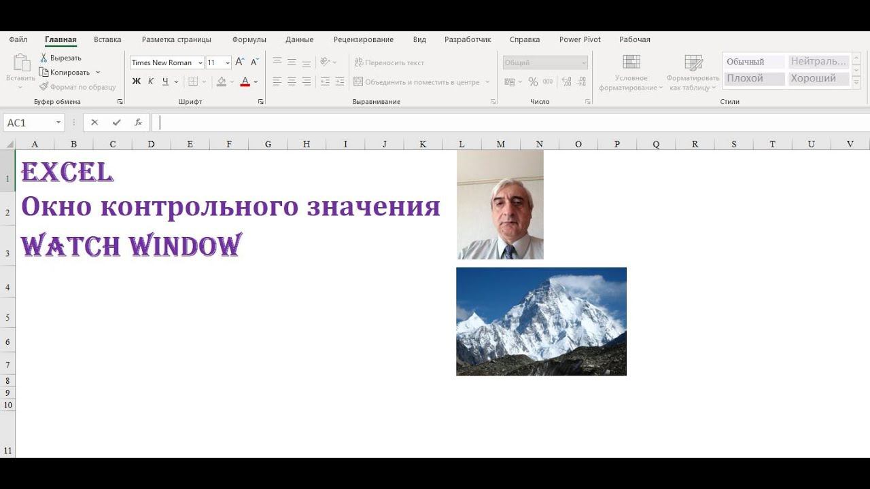870x489 pixels.
Task: Select the Format Painter (Формат по образцу)
Action: coord(77,87)
